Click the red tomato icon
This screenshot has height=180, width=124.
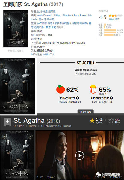[x=61, y=89]
